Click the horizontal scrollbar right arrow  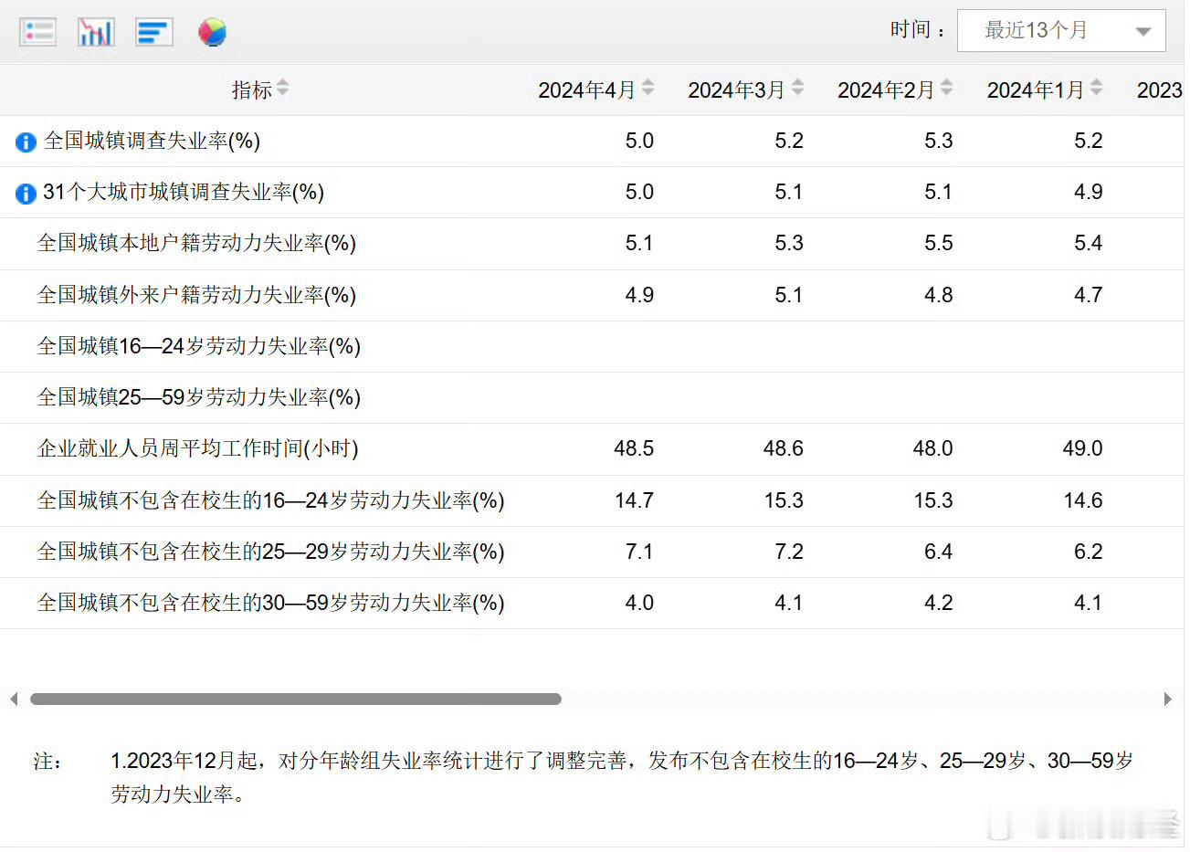(x=1168, y=699)
